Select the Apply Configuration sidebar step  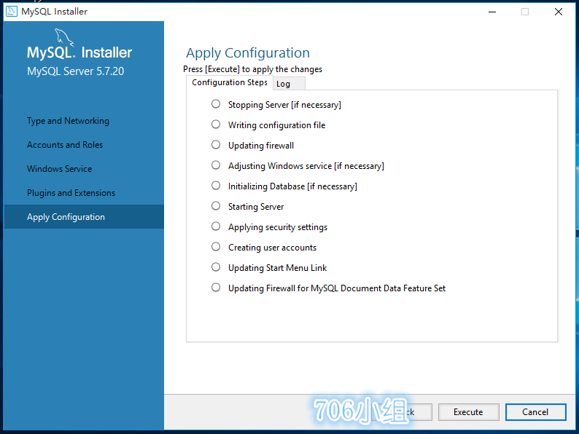pyautogui.click(x=84, y=217)
